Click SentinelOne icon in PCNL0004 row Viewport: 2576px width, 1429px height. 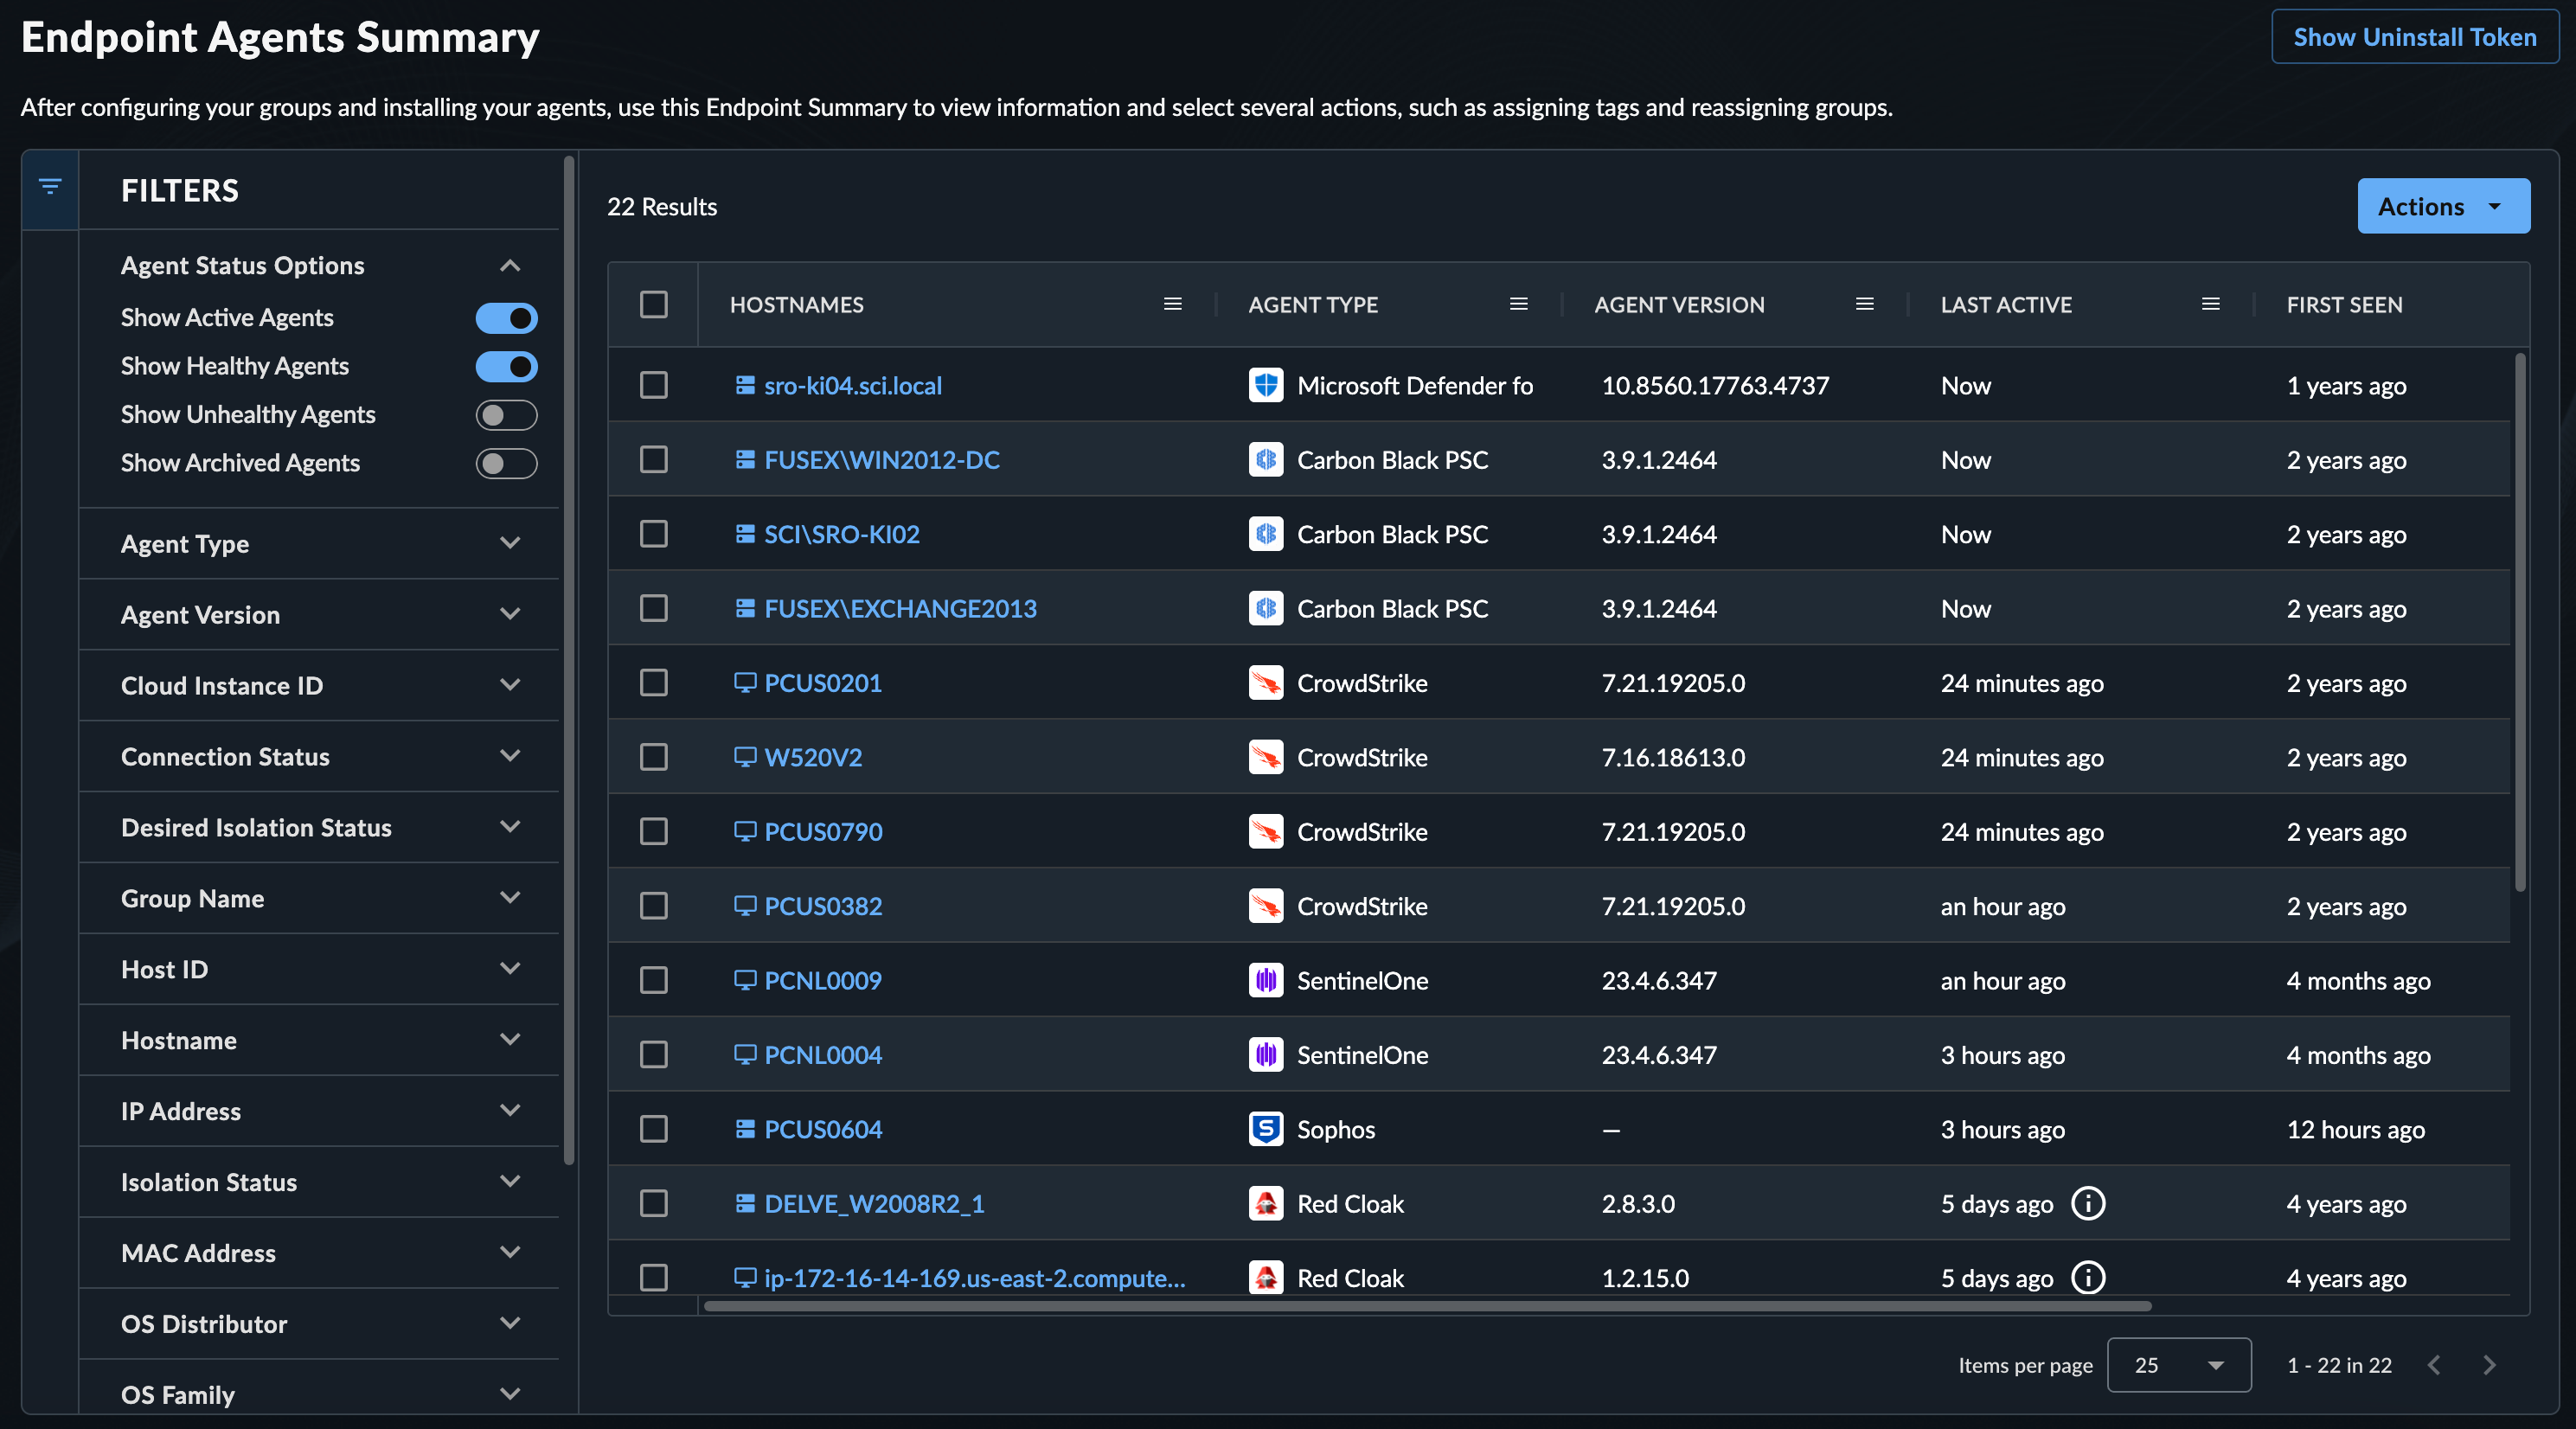tap(1266, 1054)
